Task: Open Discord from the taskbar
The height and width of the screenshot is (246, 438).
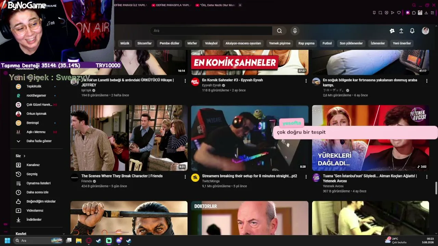Action: pyautogui.click(x=119, y=241)
